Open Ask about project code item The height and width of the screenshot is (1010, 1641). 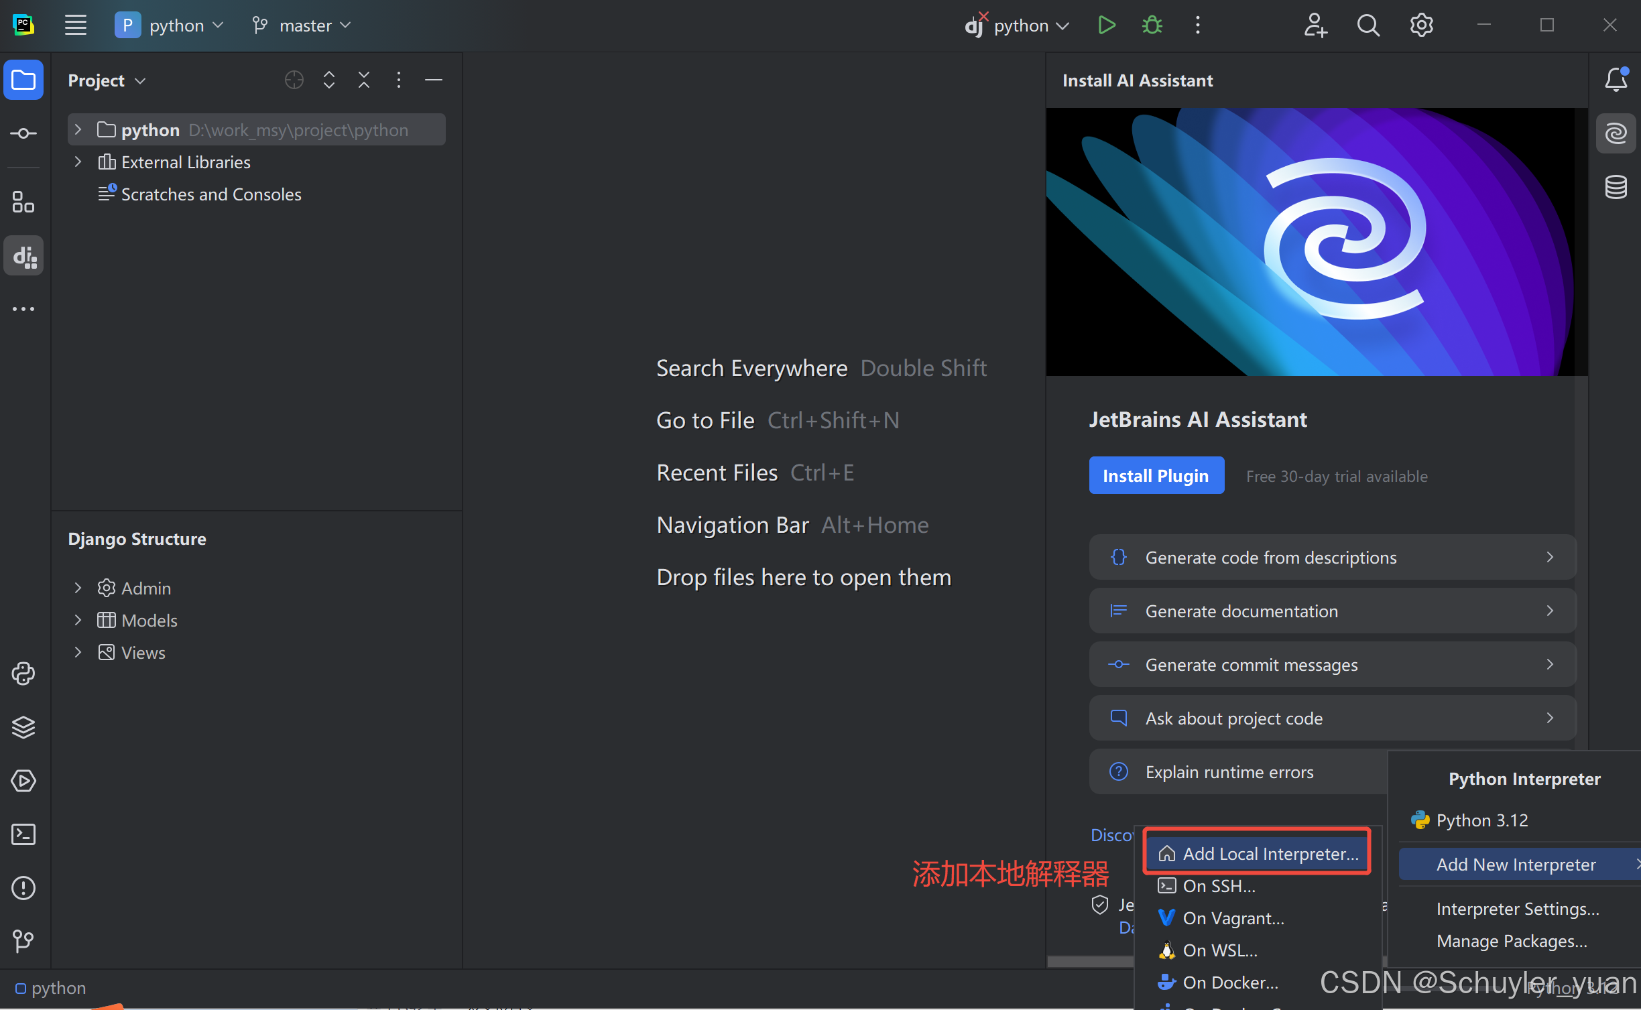[x=1333, y=718]
